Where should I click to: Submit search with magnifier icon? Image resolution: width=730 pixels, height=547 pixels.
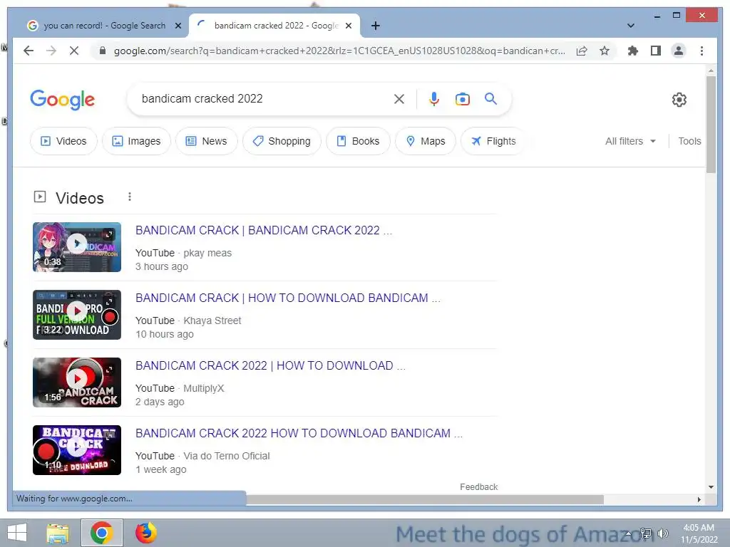490,98
